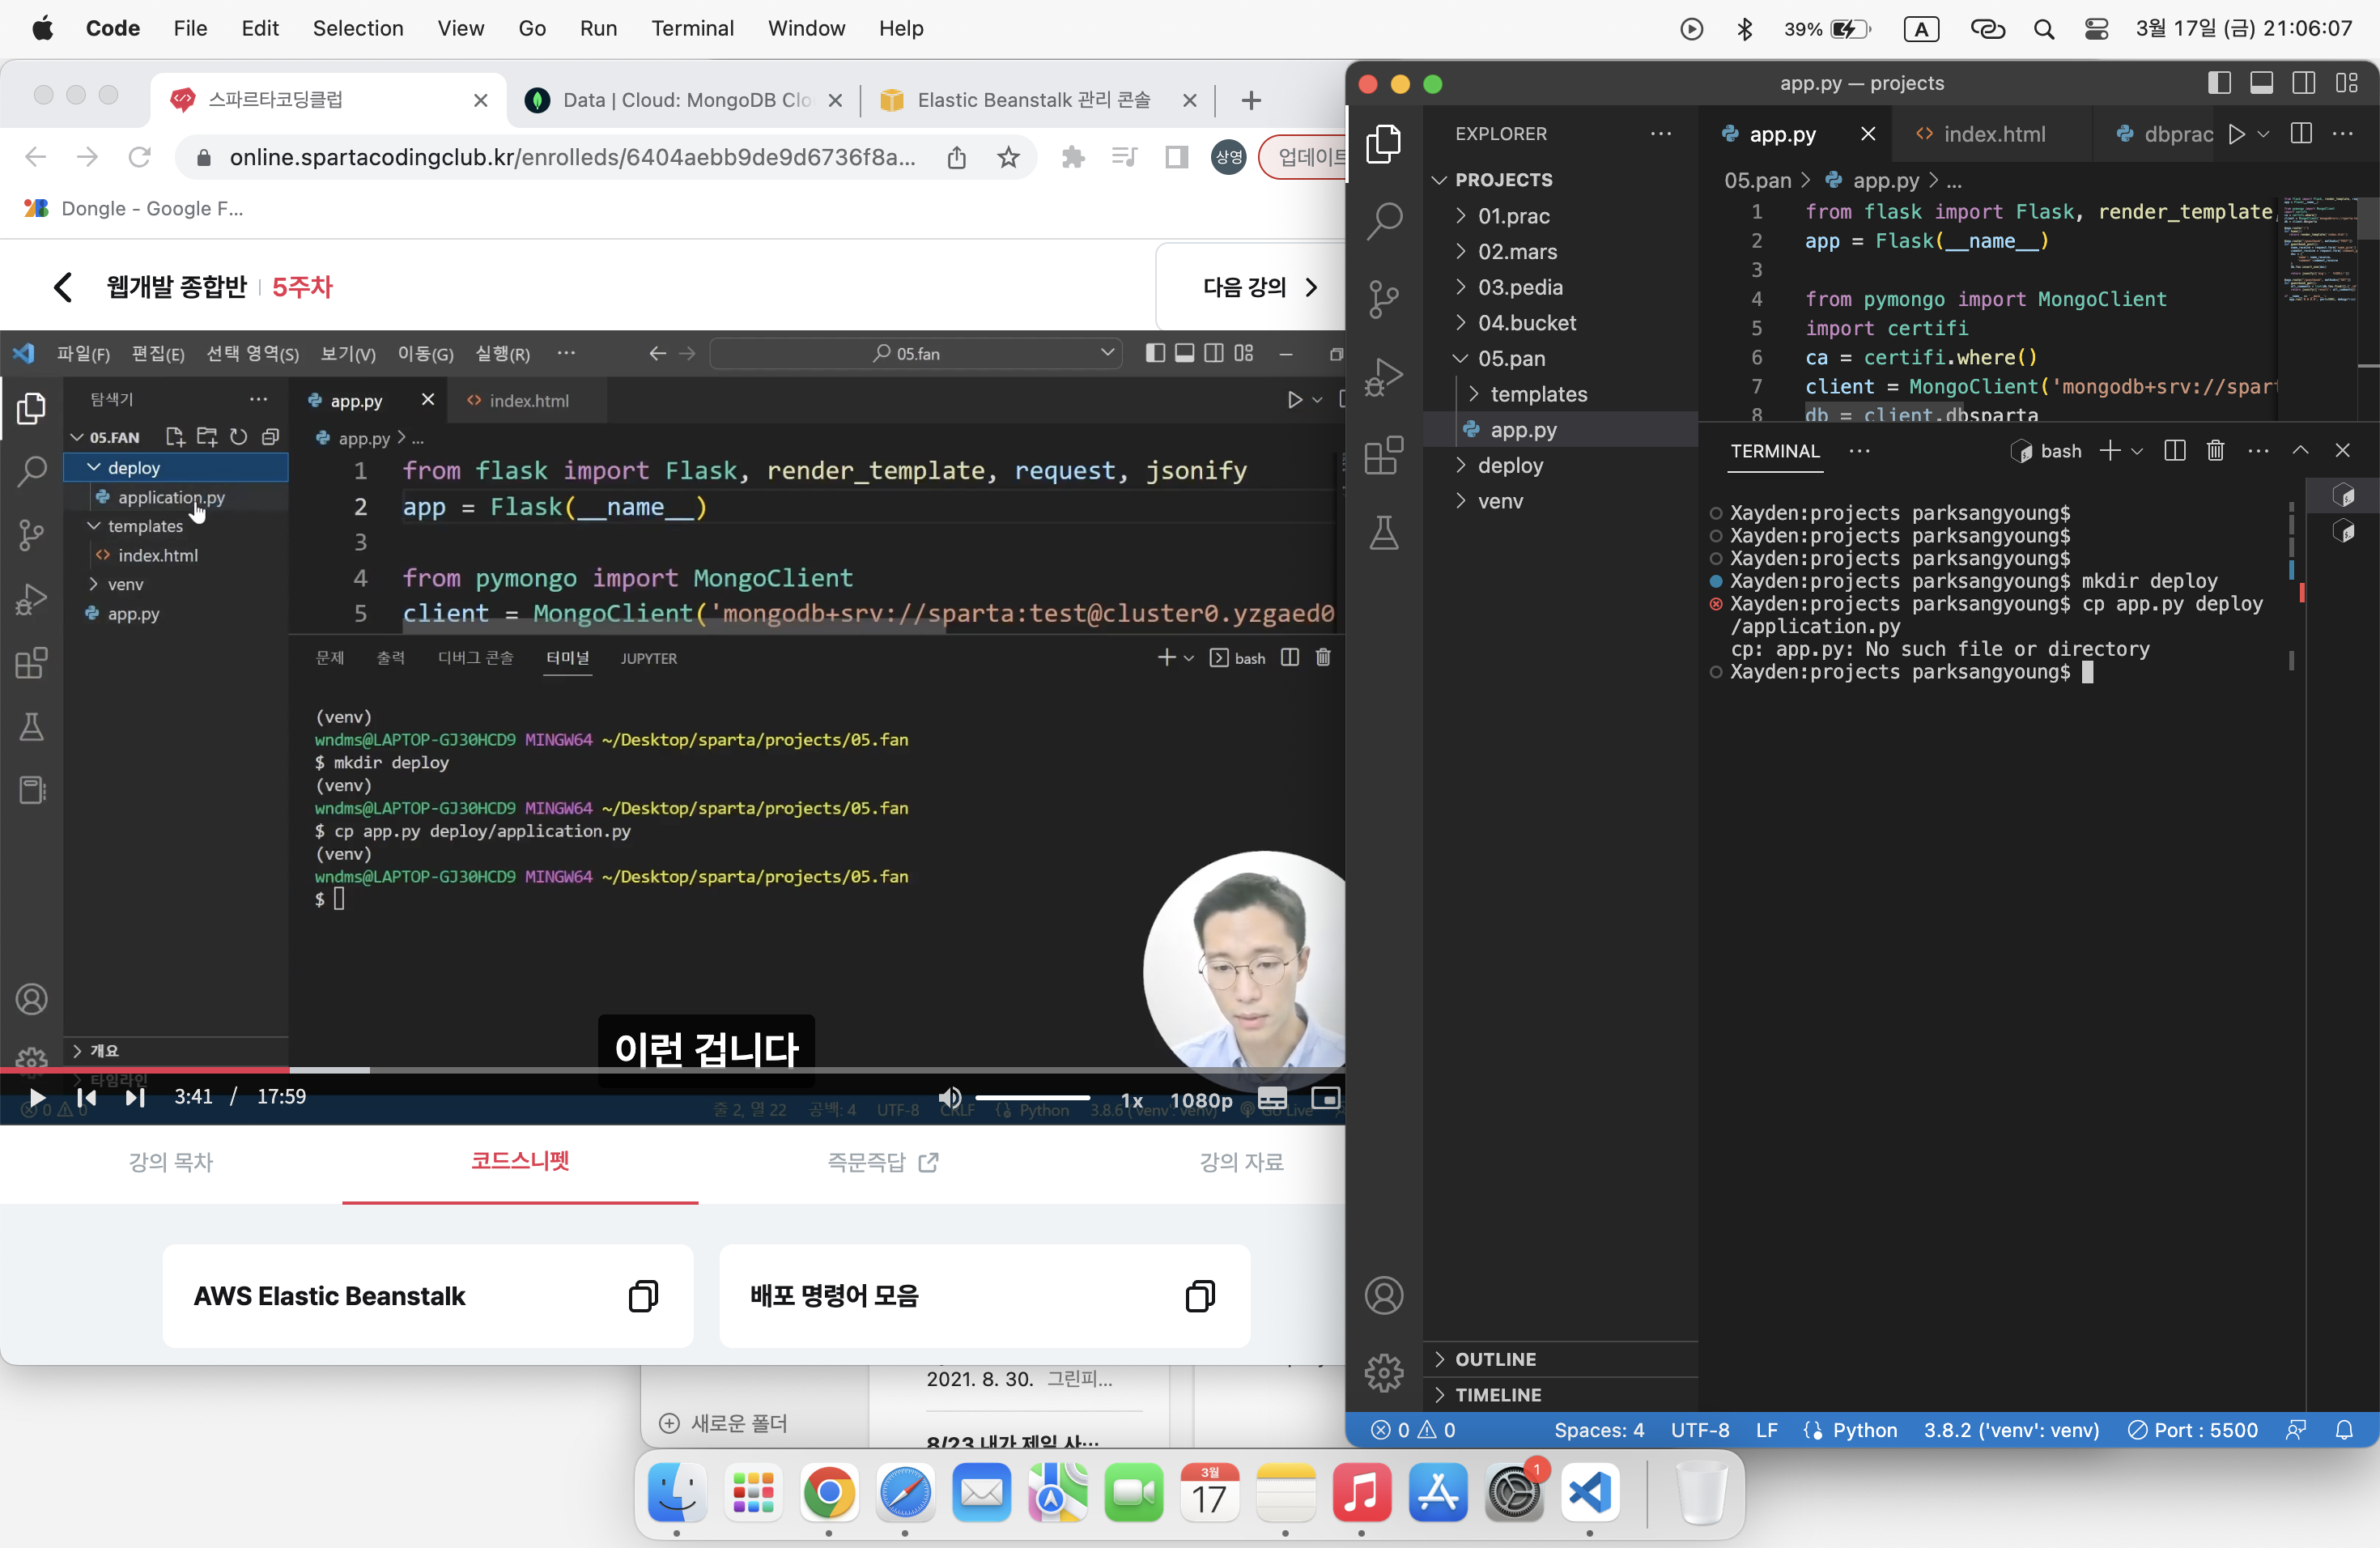Click the Chrome address bar URL

coord(572,157)
